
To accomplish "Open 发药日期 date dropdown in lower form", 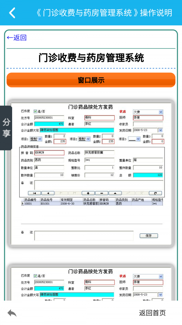I will click(x=160, y=295).
